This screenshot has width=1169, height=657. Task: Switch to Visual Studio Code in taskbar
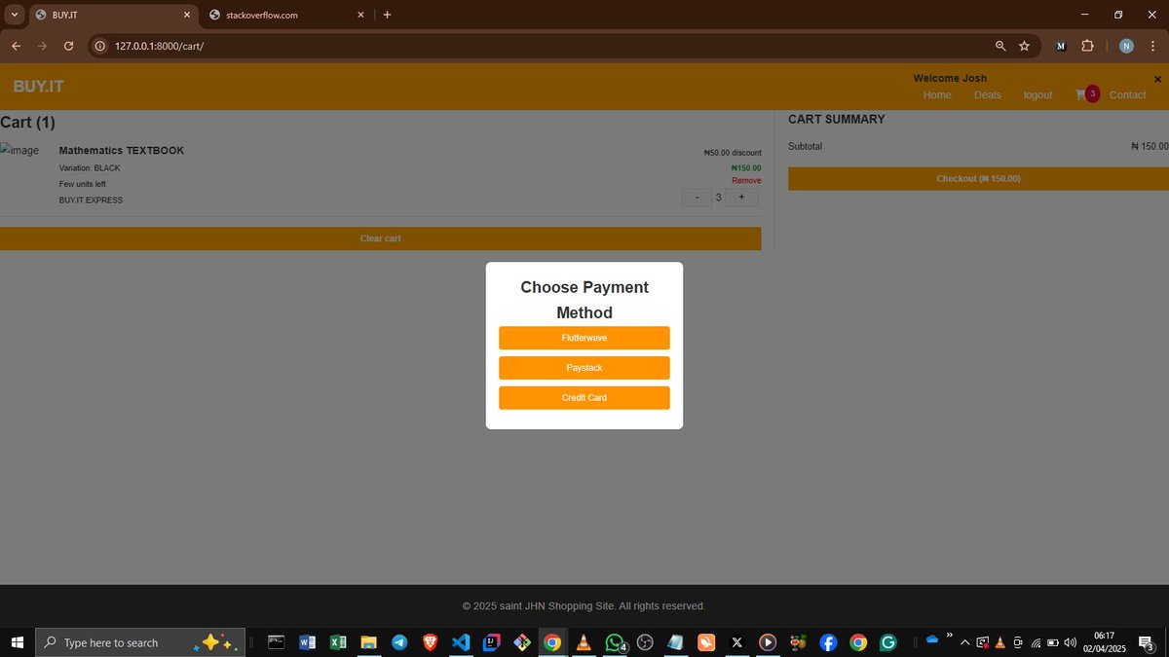click(x=461, y=642)
